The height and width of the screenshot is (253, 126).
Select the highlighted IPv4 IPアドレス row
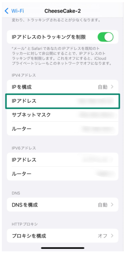point(62,101)
